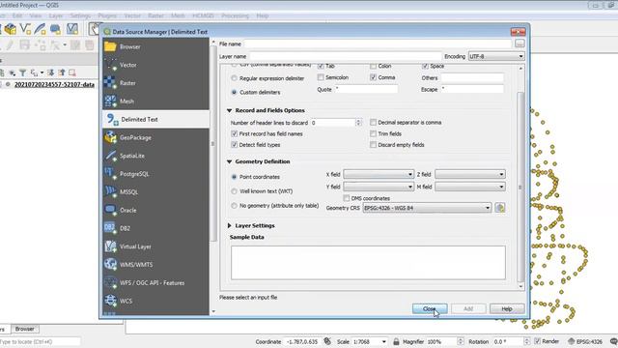Open the Scale dropdown in status bar
Screen dimensions: 618x348
(383, 341)
